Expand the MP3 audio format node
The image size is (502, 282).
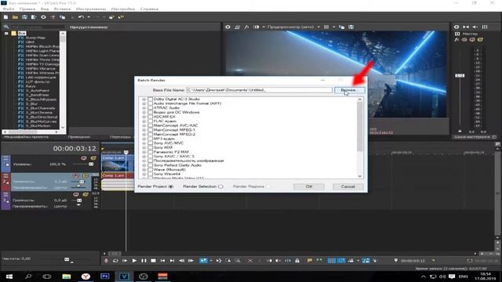coord(144,139)
